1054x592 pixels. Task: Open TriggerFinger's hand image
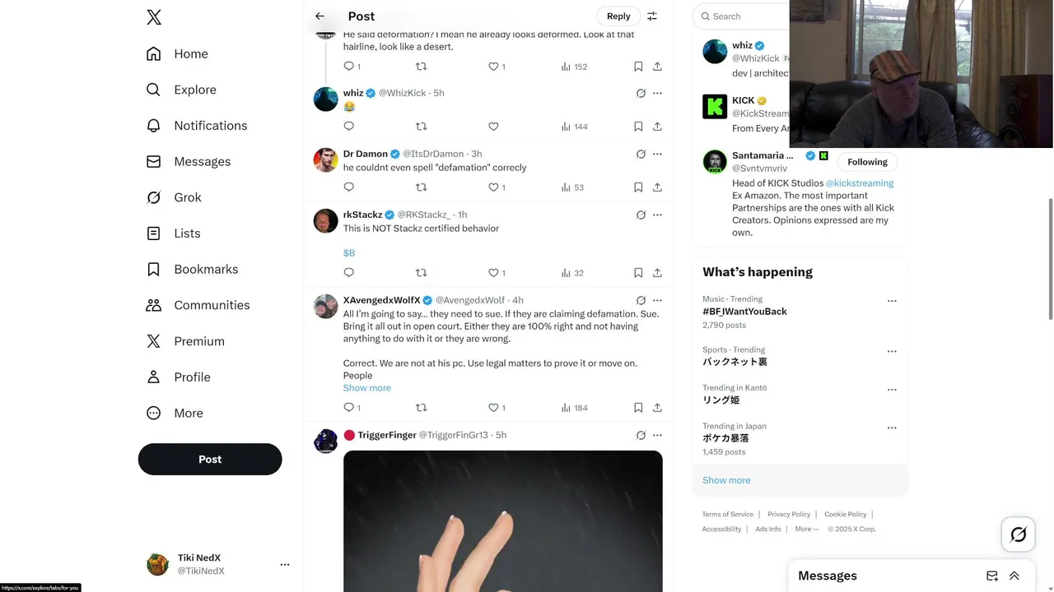503,521
